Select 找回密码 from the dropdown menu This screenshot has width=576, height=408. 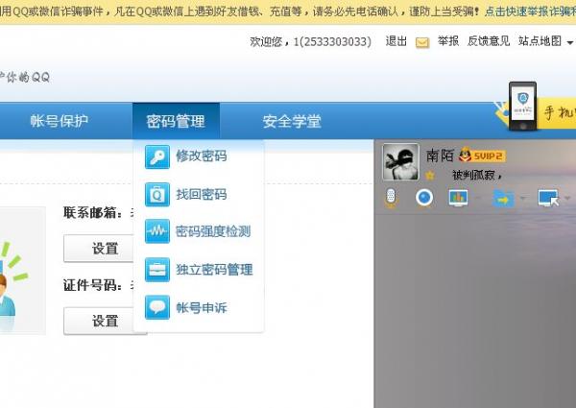click(x=202, y=194)
